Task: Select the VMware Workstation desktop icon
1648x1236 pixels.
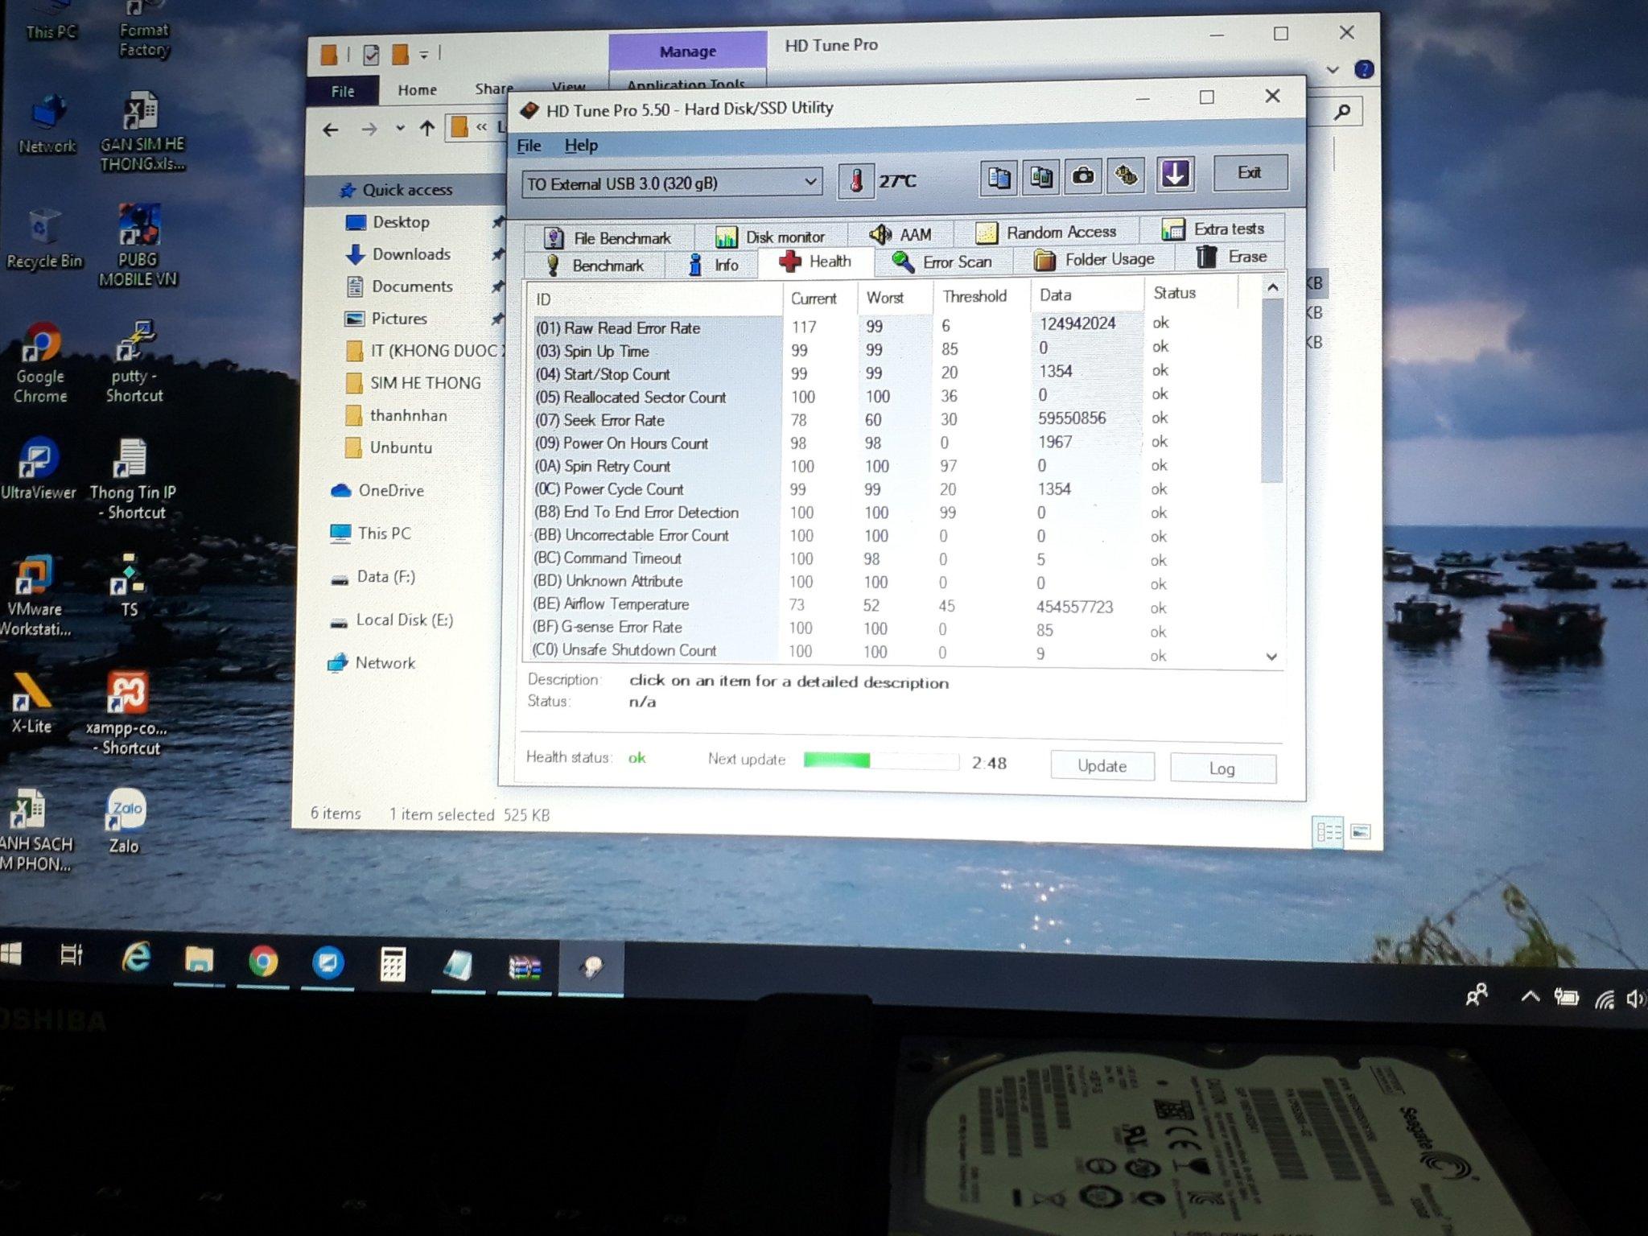Action: click(35, 595)
